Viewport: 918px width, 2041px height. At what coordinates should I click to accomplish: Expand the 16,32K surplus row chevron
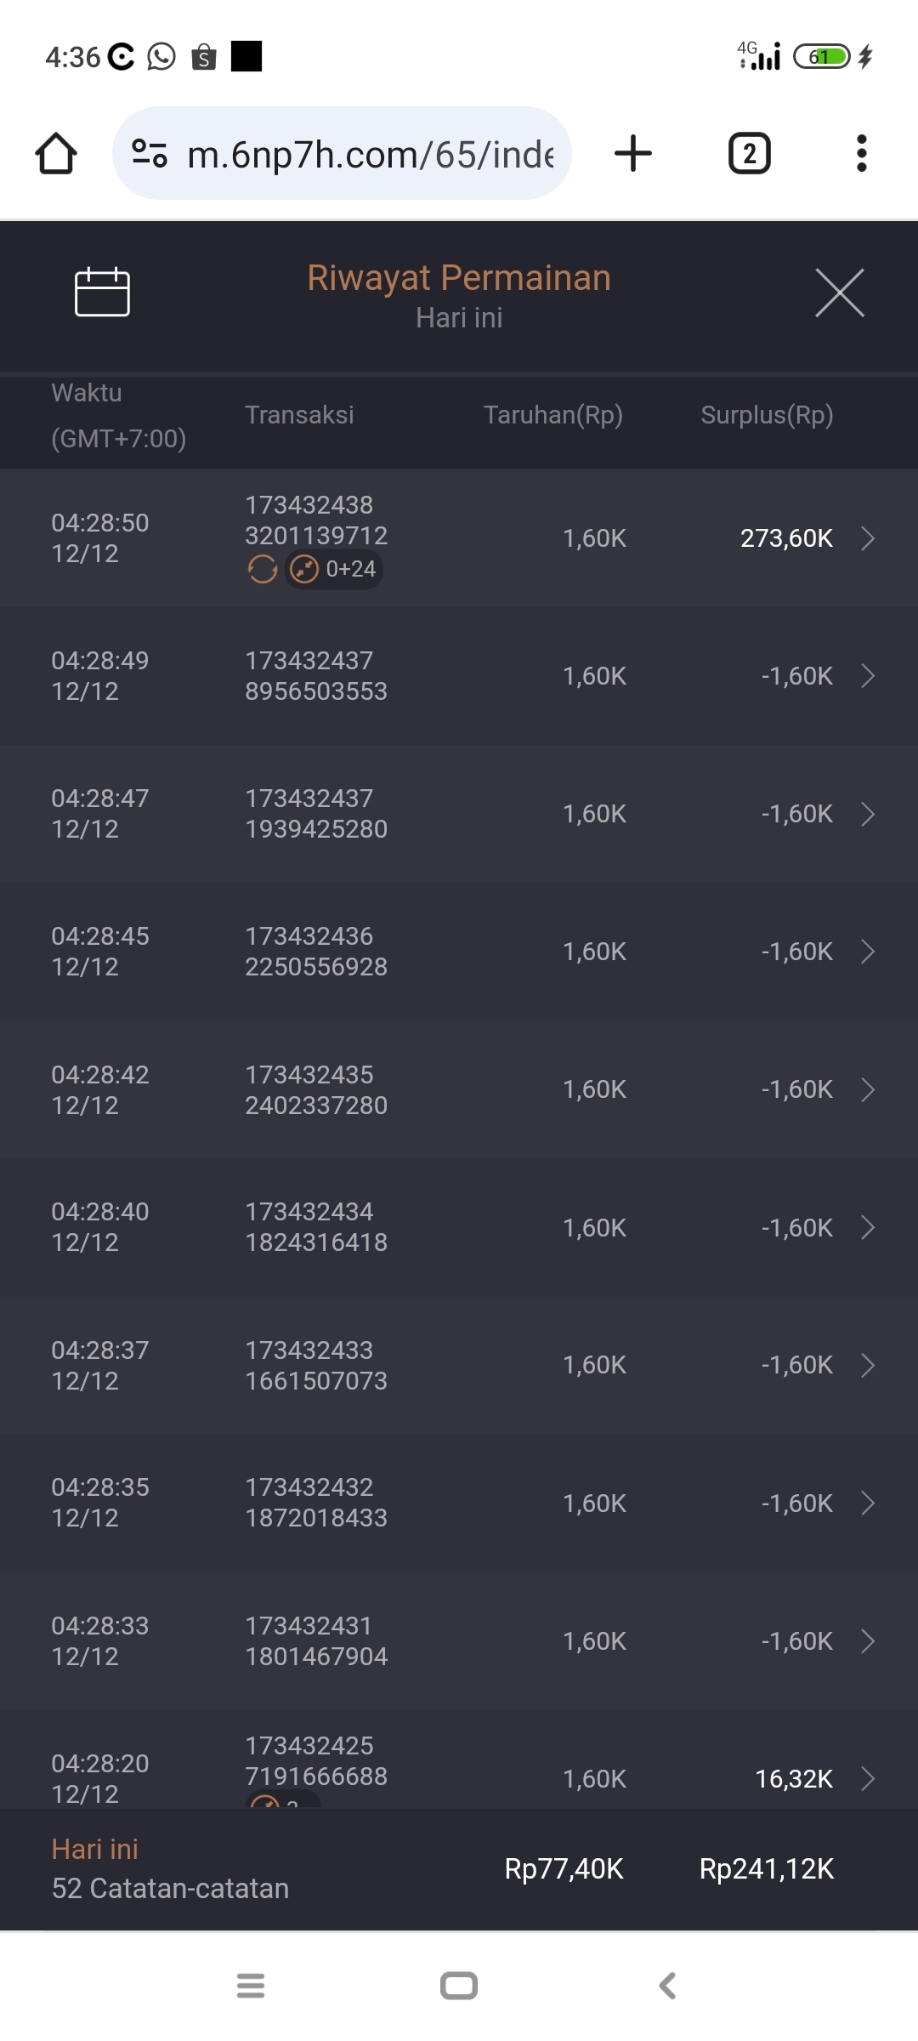point(867,1778)
